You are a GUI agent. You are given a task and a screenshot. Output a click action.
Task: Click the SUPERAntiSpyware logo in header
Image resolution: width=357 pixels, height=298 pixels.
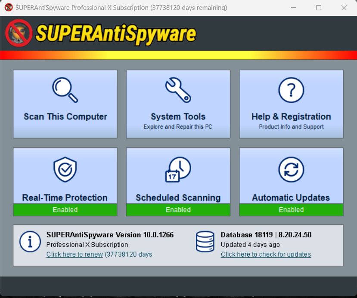101,34
